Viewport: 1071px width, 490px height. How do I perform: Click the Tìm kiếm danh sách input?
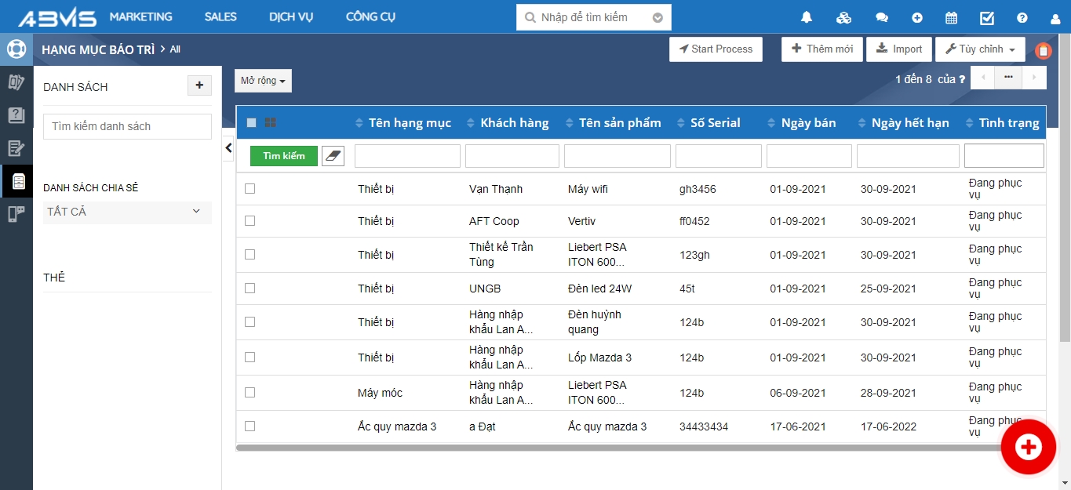127,126
